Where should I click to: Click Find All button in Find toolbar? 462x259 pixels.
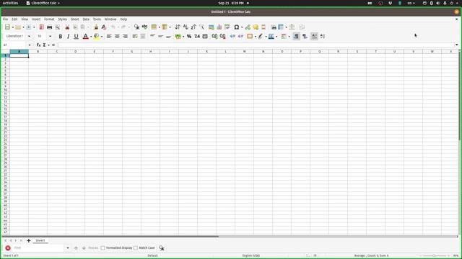[93, 248]
